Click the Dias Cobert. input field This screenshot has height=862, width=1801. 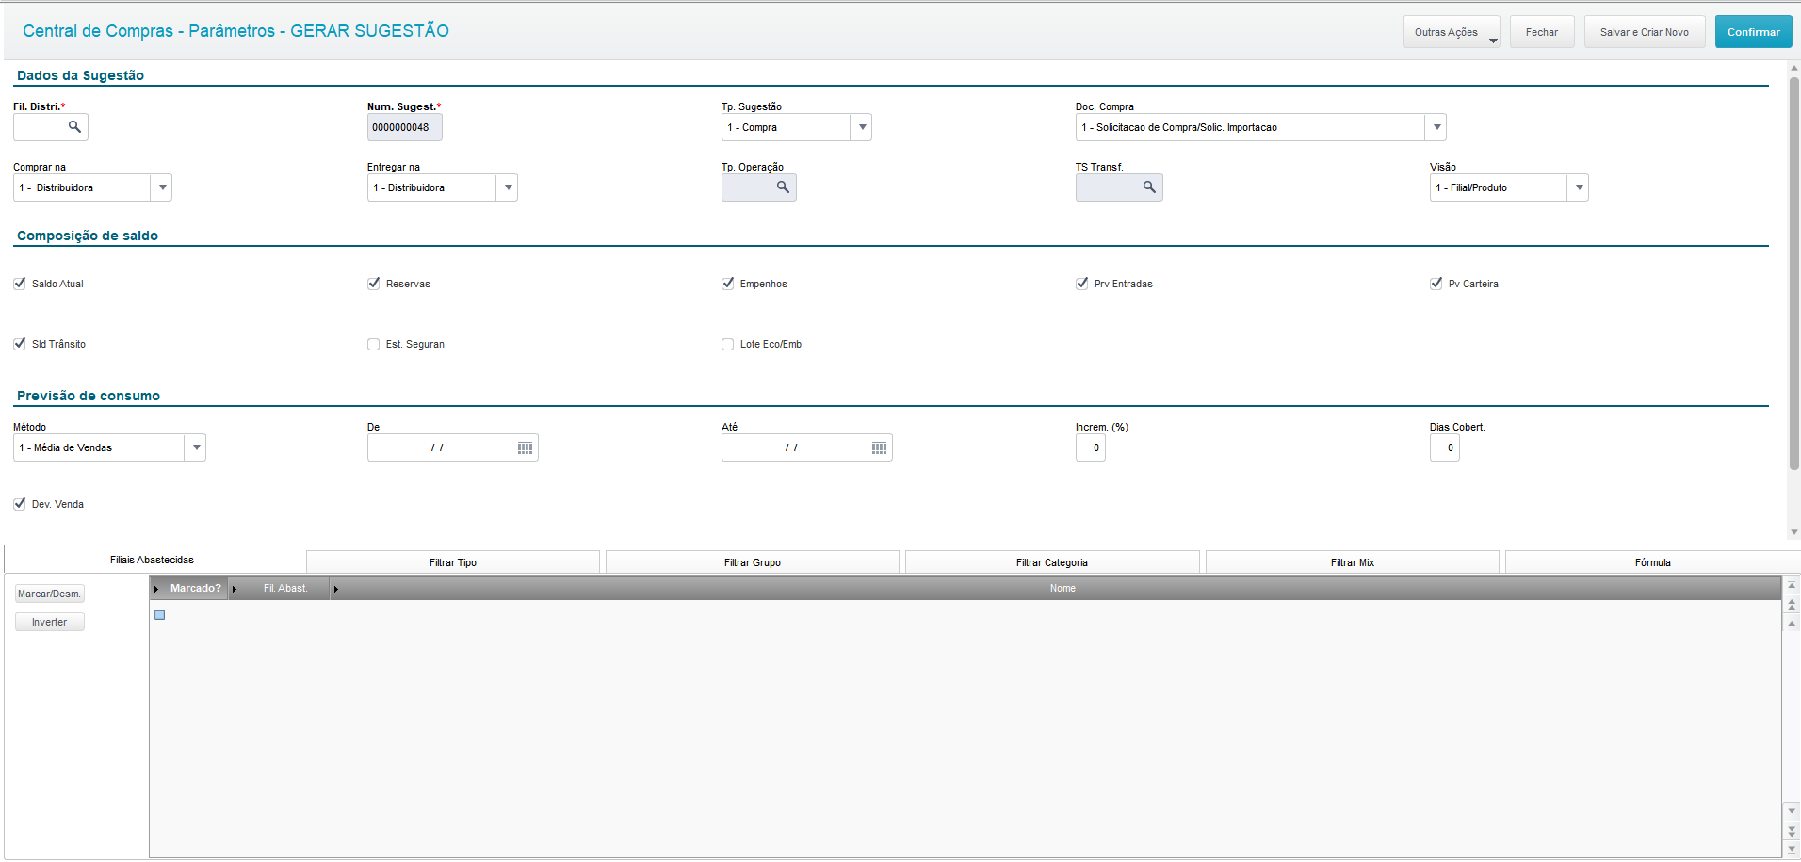[x=1444, y=447]
